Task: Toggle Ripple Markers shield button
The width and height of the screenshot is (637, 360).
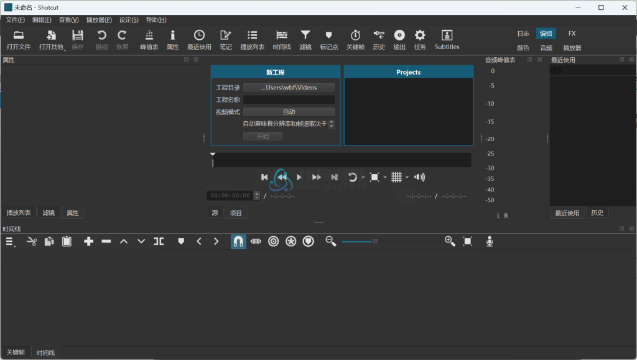Action: click(309, 241)
